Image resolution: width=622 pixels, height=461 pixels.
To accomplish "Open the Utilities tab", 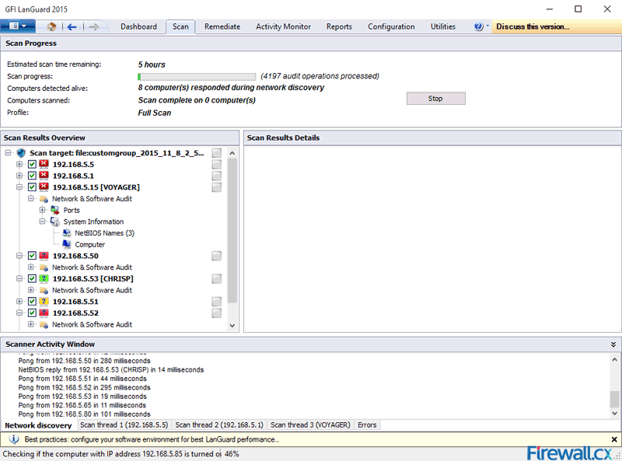I will coord(443,26).
